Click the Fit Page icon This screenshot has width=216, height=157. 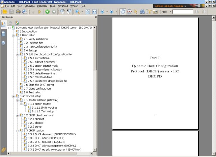pyautogui.click(x=88, y=12)
